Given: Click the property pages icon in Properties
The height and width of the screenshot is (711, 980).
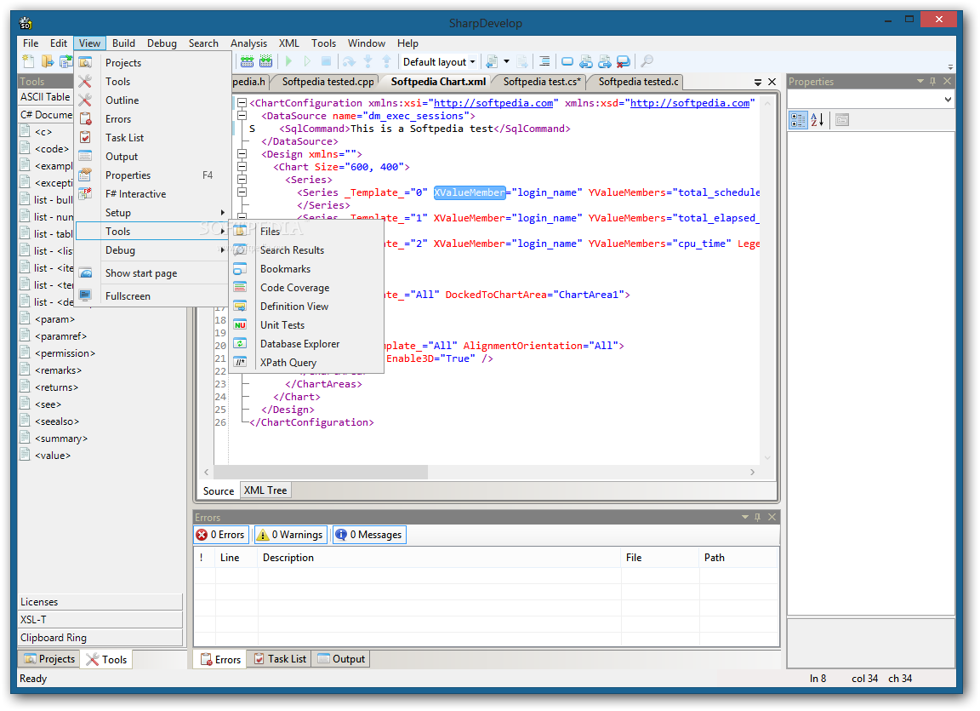Looking at the screenshot, I should tap(842, 120).
